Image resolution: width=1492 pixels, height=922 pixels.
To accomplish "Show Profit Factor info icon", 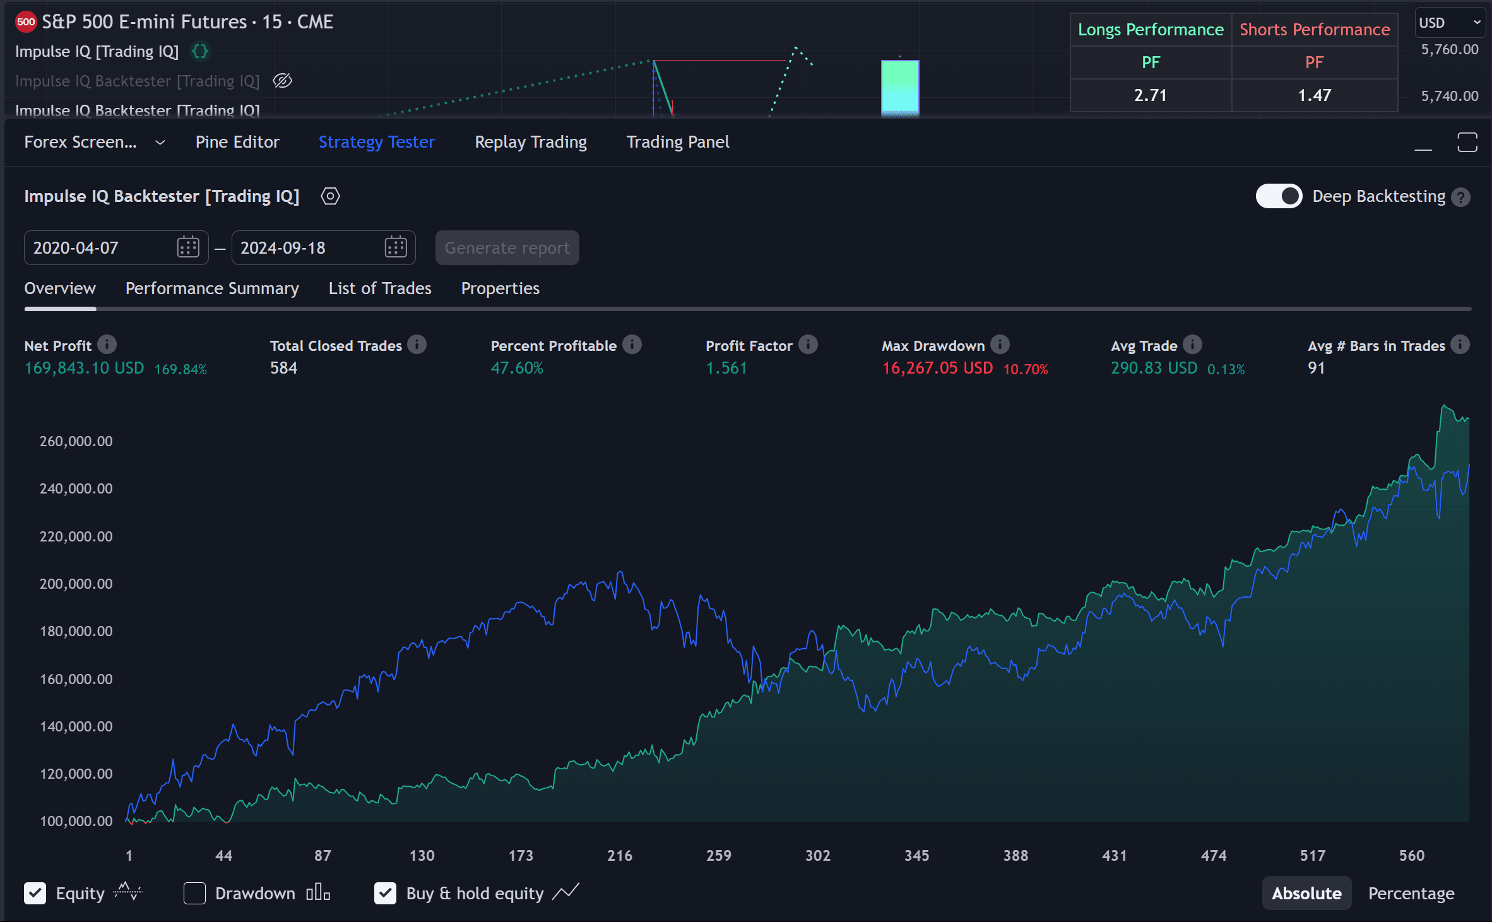I will [808, 345].
